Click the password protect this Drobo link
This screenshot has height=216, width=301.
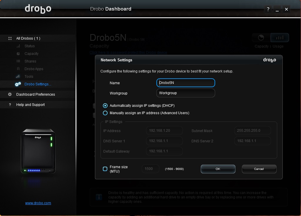(128, 52)
